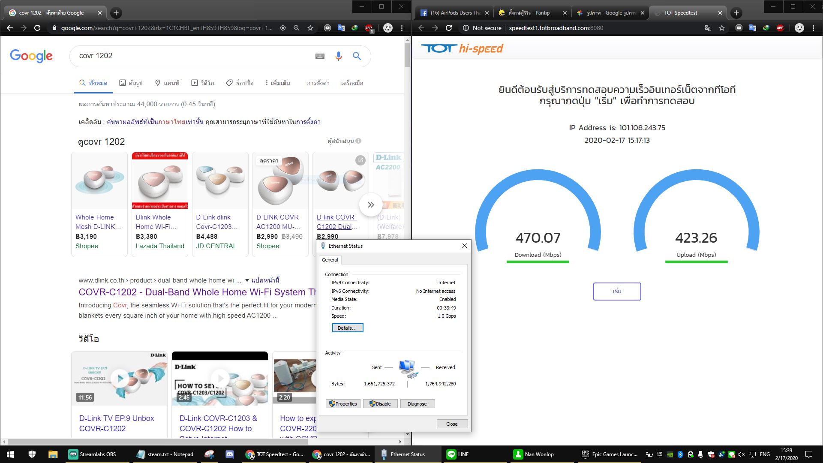Open Discord from the taskbar
This screenshot has height=463, width=823.
tap(230, 454)
